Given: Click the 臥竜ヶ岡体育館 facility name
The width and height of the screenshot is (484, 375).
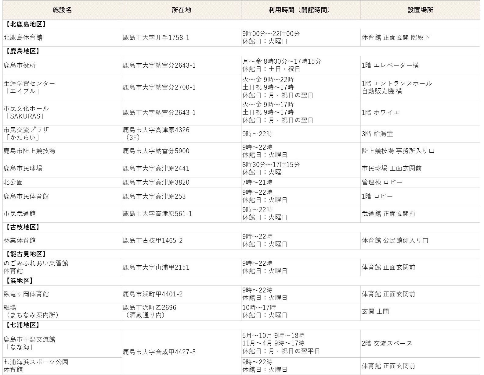Looking at the screenshot, I should 26,294.
